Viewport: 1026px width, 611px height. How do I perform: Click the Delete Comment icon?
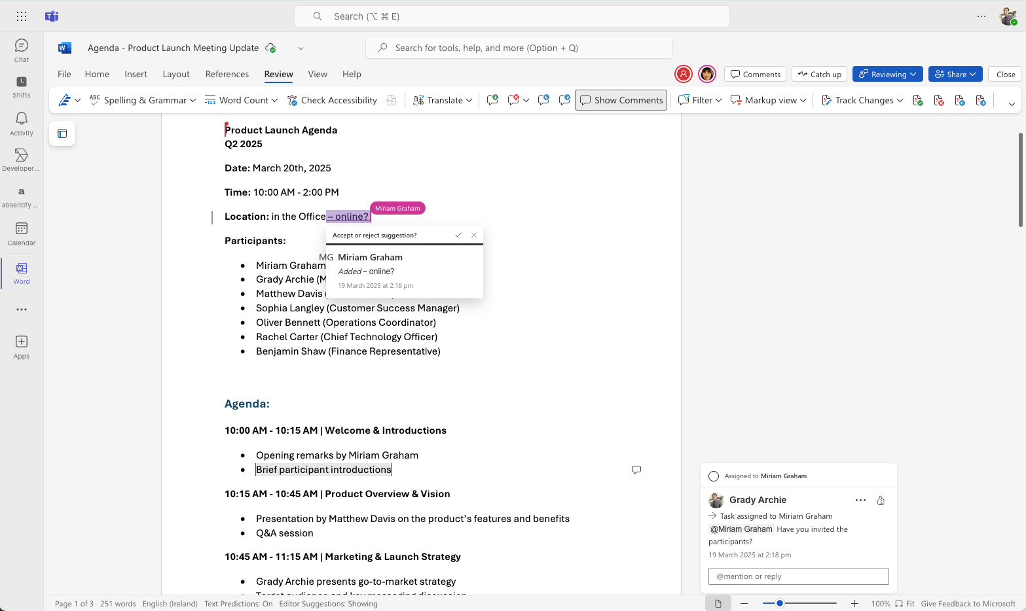click(x=514, y=100)
